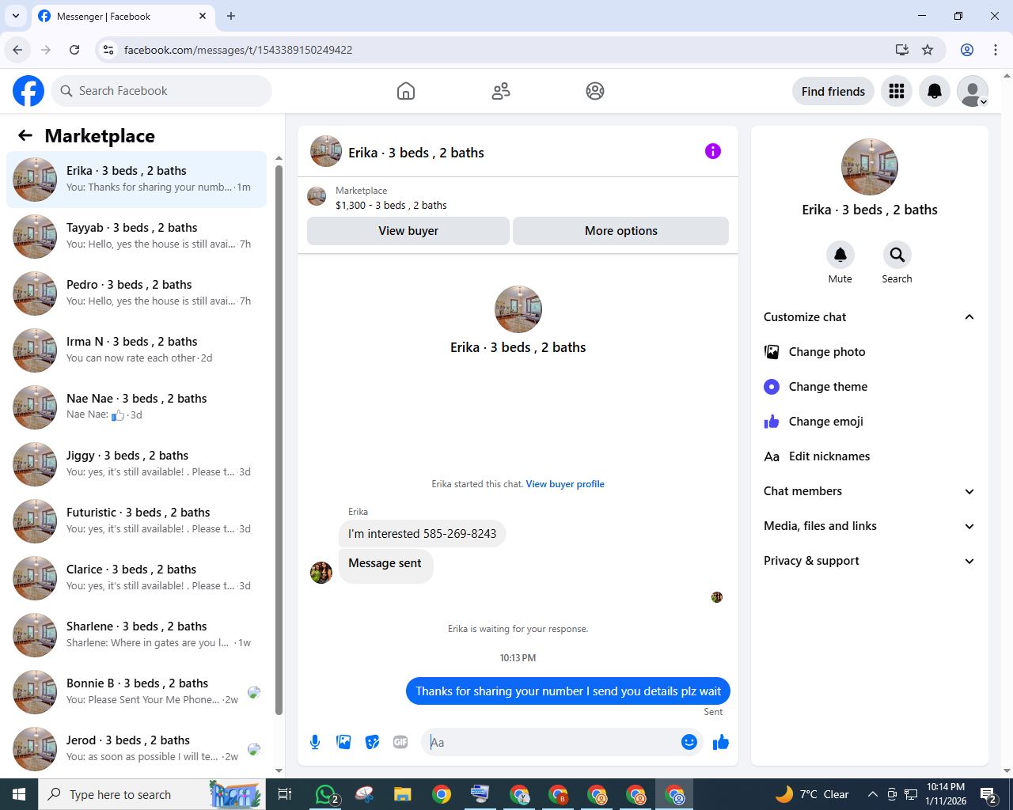The image size is (1013, 810).
Task: Open the Tayyab conversation
Action: 136,237
